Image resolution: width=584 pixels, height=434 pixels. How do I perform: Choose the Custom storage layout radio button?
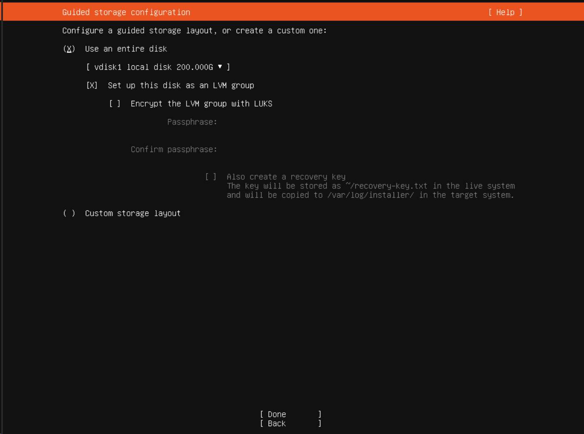tap(69, 213)
